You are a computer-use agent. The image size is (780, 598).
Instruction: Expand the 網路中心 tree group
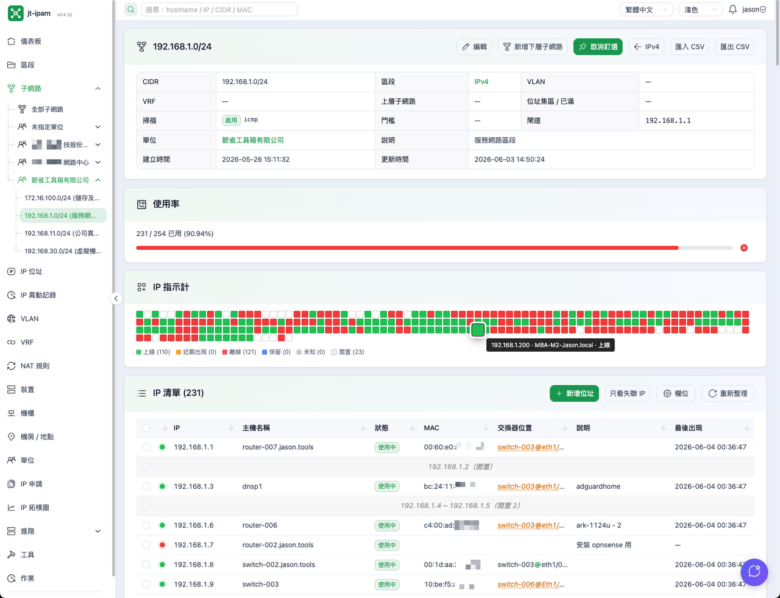click(x=97, y=162)
